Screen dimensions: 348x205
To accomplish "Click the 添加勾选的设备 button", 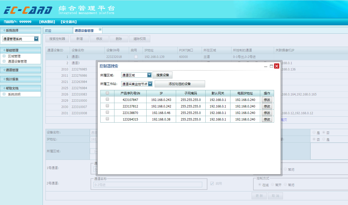I will tap(180, 84).
